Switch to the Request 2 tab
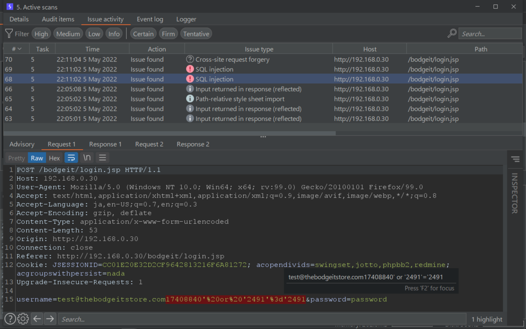This screenshot has width=526, height=329. point(149,144)
